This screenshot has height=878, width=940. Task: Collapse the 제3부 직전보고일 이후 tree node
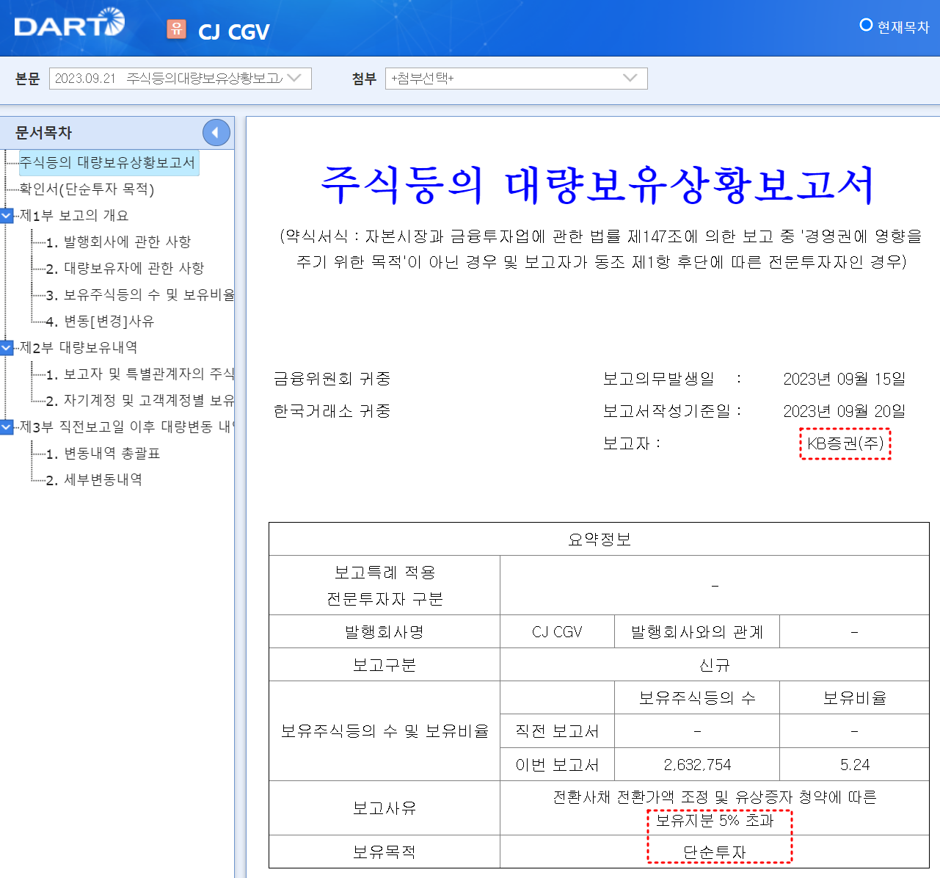pos(7,427)
